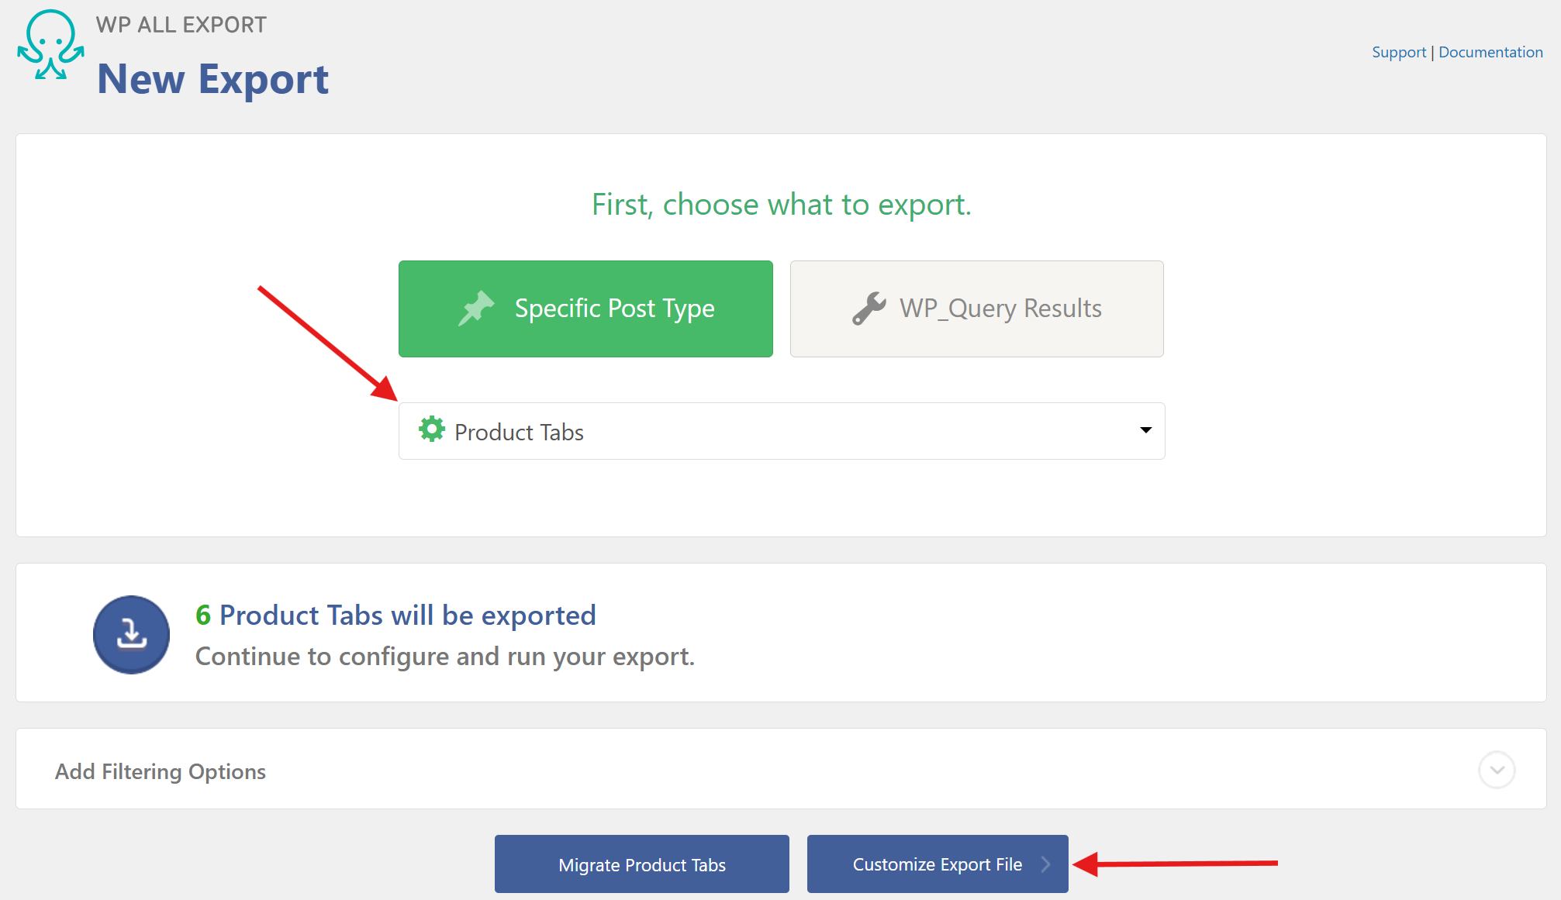Open the Product Tabs post type dropdown

coord(781,431)
